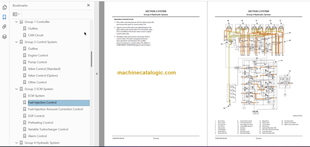Collapse the navigation pane with the arrow handle
Image resolution: width=310 pixels, height=147 pixels.
point(97,74)
